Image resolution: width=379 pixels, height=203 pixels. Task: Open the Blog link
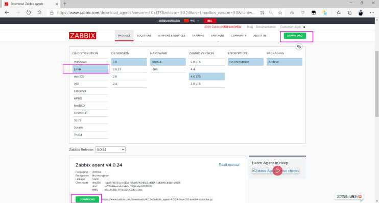[x=250, y=27]
